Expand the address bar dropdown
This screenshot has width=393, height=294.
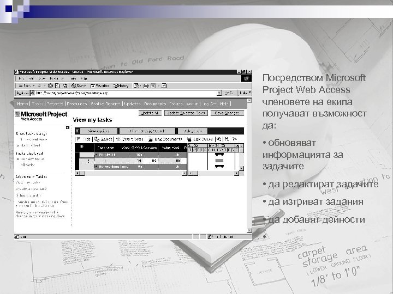coord(219,93)
